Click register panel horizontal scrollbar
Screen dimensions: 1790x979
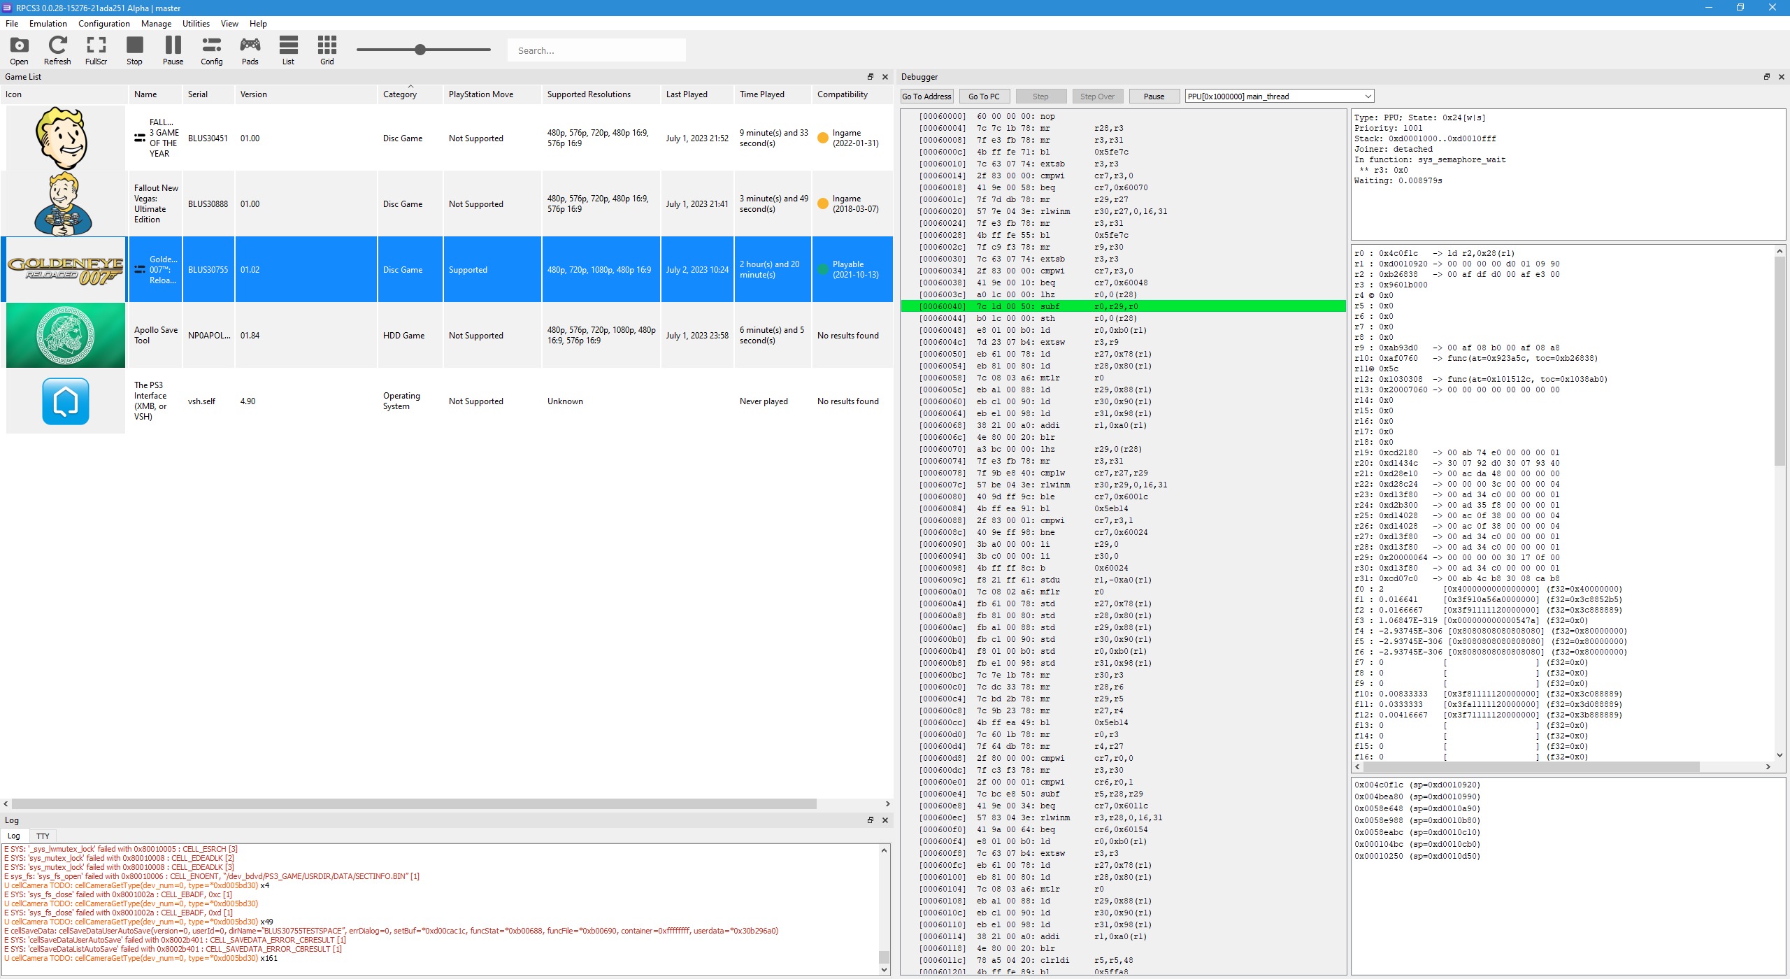1530,767
